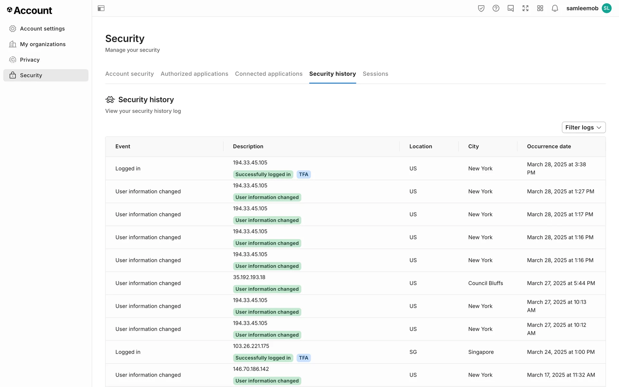Screen dimensions: 619x387
Task: Open the help question mark icon
Action: [x=496, y=8]
